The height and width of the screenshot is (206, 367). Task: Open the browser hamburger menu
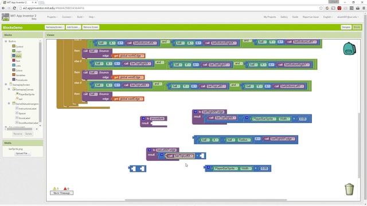(x=364, y=8)
